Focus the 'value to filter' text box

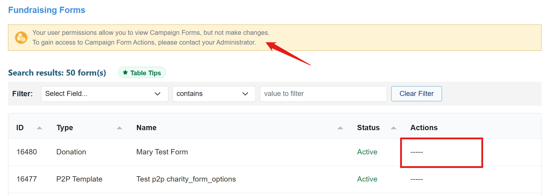(x=323, y=94)
